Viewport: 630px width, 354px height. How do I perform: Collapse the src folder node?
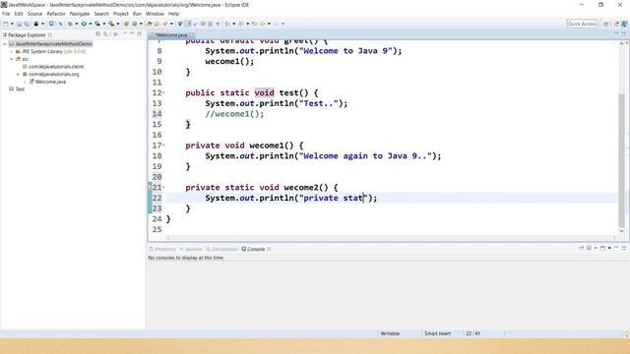pos(12,59)
